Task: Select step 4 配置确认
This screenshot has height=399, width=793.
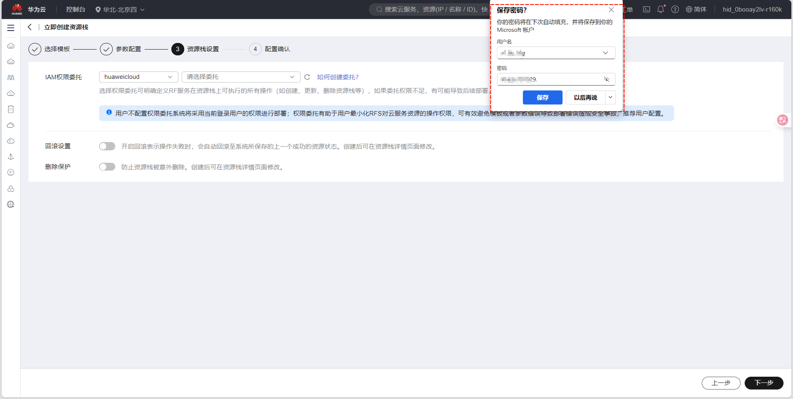Action: (270, 49)
